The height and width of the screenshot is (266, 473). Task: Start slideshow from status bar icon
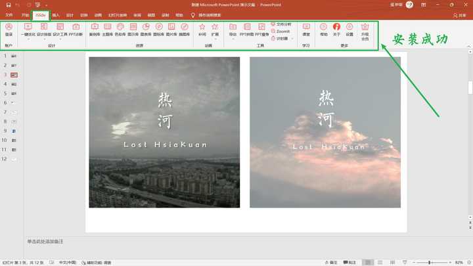point(405,262)
